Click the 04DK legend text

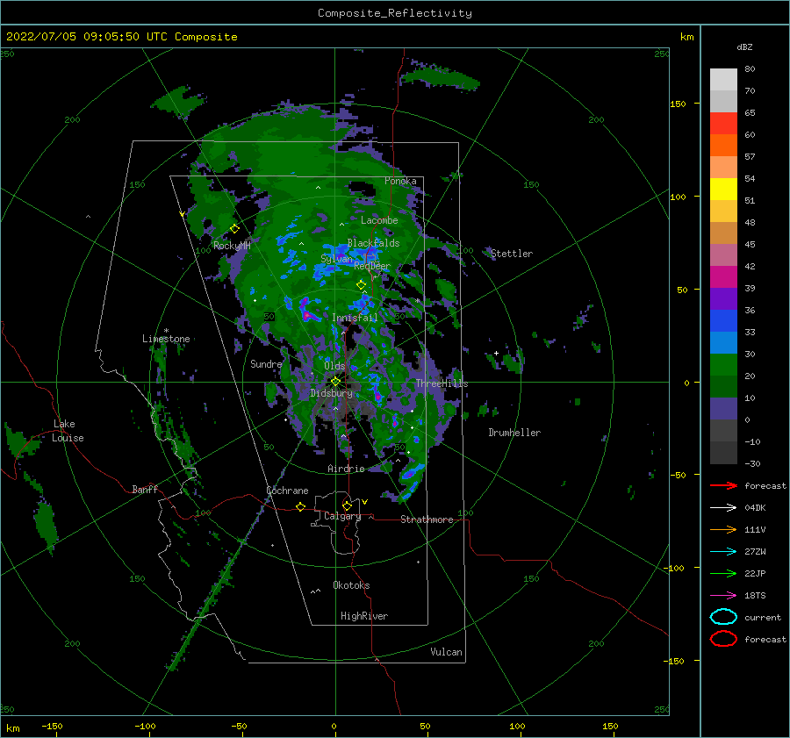click(x=755, y=508)
